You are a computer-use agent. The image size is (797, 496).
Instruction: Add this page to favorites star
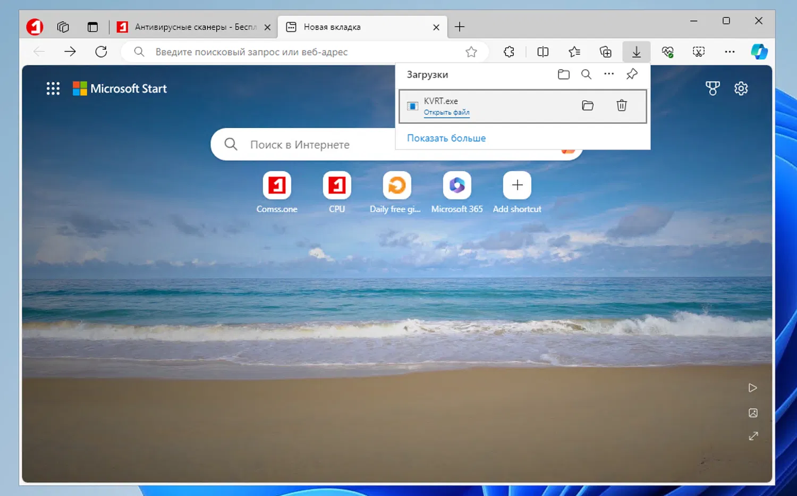pyautogui.click(x=471, y=52)
